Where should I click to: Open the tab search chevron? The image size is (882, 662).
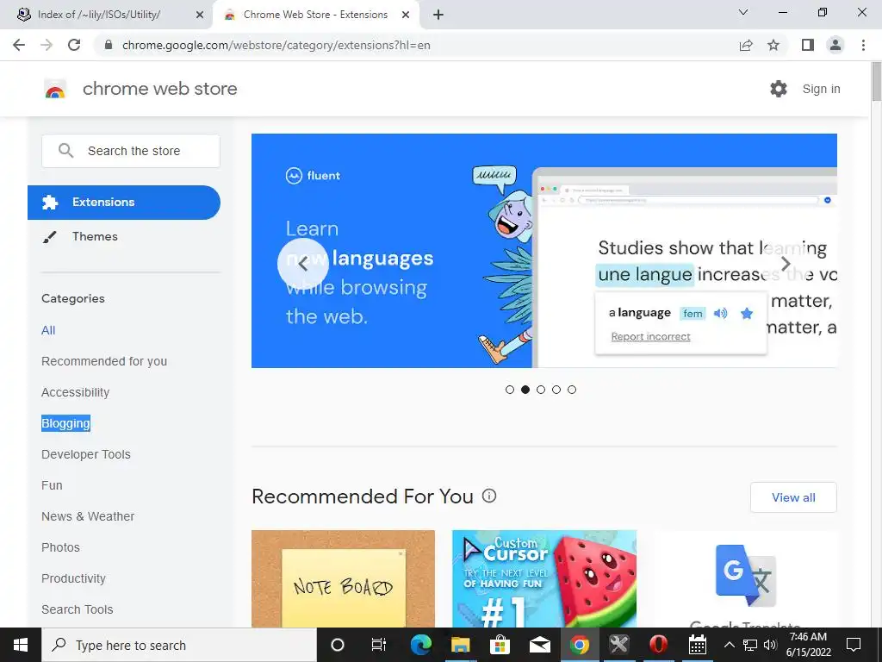pyautogui.click(x=743, y=12)
